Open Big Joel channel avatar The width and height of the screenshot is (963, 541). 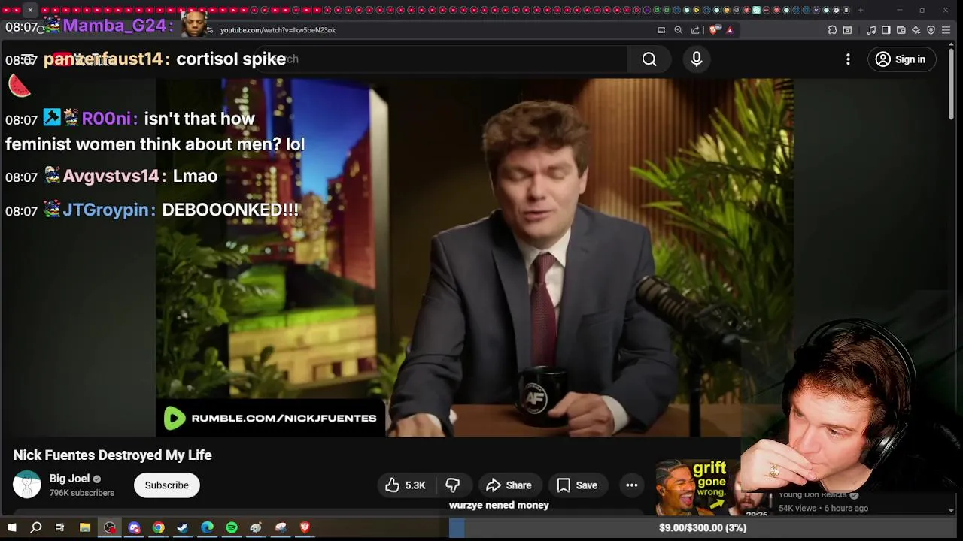point(27,485)
